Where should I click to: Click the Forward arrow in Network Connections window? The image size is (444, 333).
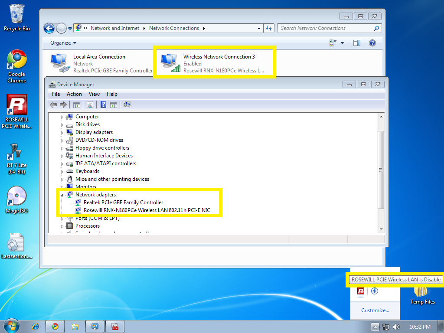(61, 28)
